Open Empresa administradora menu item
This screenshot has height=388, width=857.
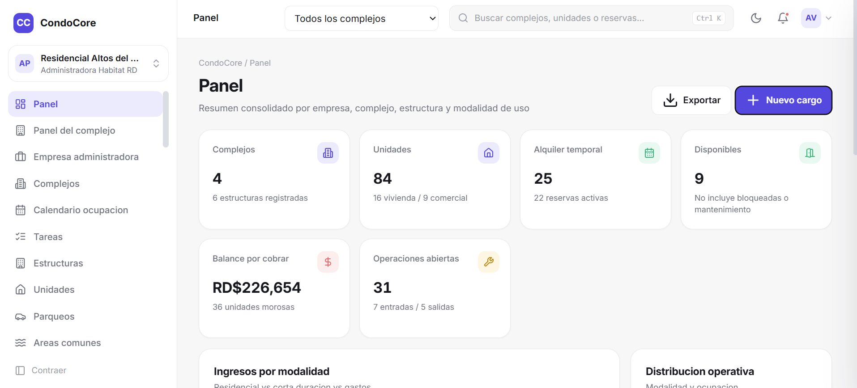pyautogui.click(x=85, y=157)
